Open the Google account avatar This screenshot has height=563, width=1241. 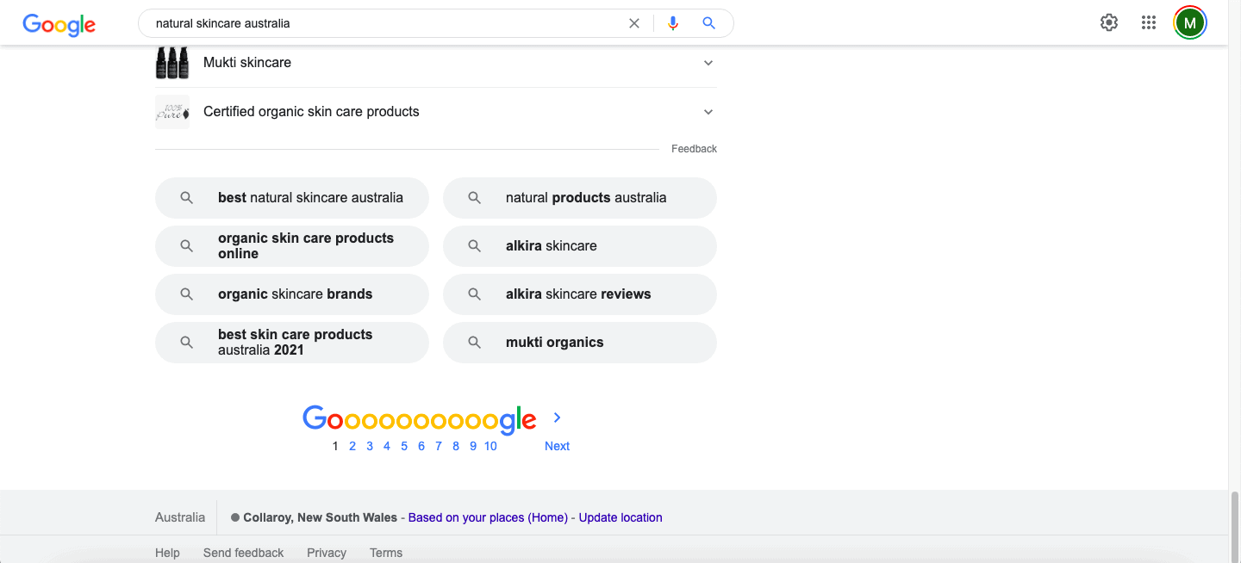(1190, 23)
